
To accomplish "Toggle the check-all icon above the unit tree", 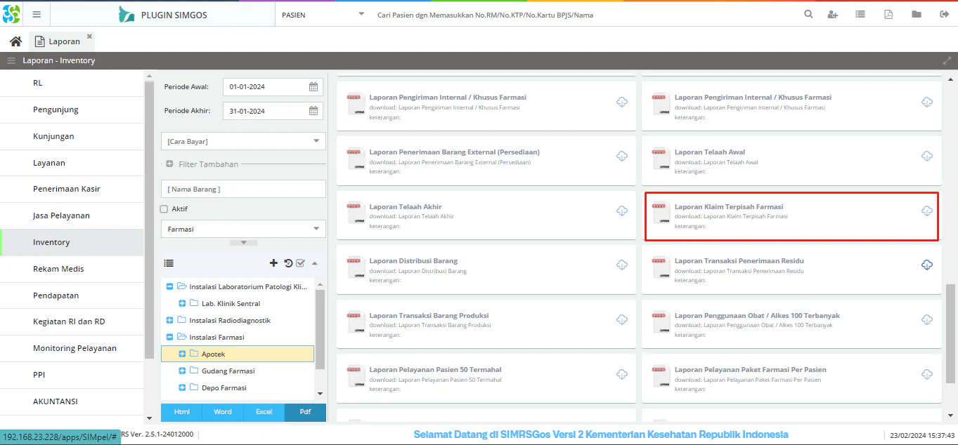I will [301, 263].
